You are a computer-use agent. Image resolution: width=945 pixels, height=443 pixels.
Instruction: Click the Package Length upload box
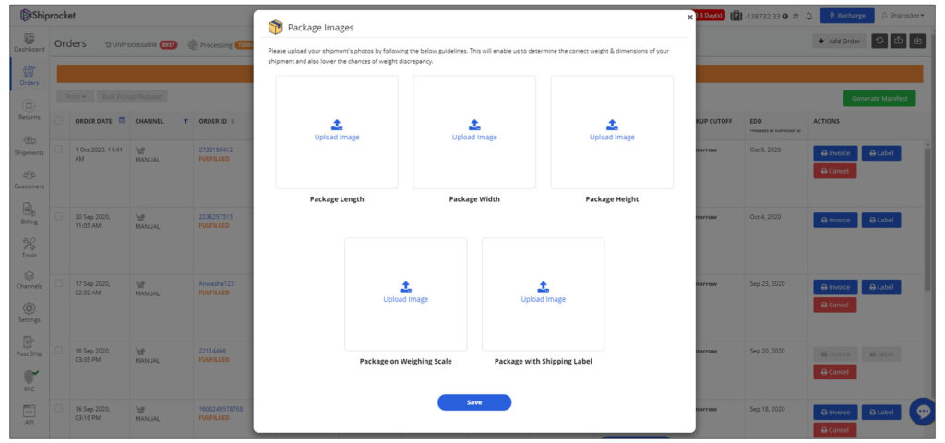point(337,132)
